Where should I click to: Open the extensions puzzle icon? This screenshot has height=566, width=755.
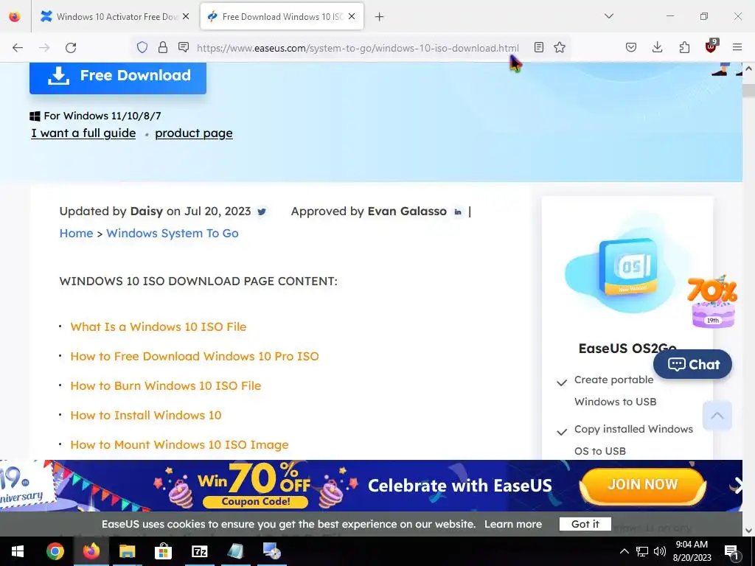tap(684, 47)
